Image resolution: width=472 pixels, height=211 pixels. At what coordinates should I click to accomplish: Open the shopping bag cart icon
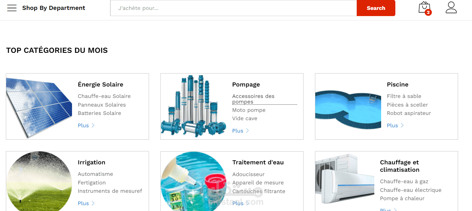click(x=424, y=7)
